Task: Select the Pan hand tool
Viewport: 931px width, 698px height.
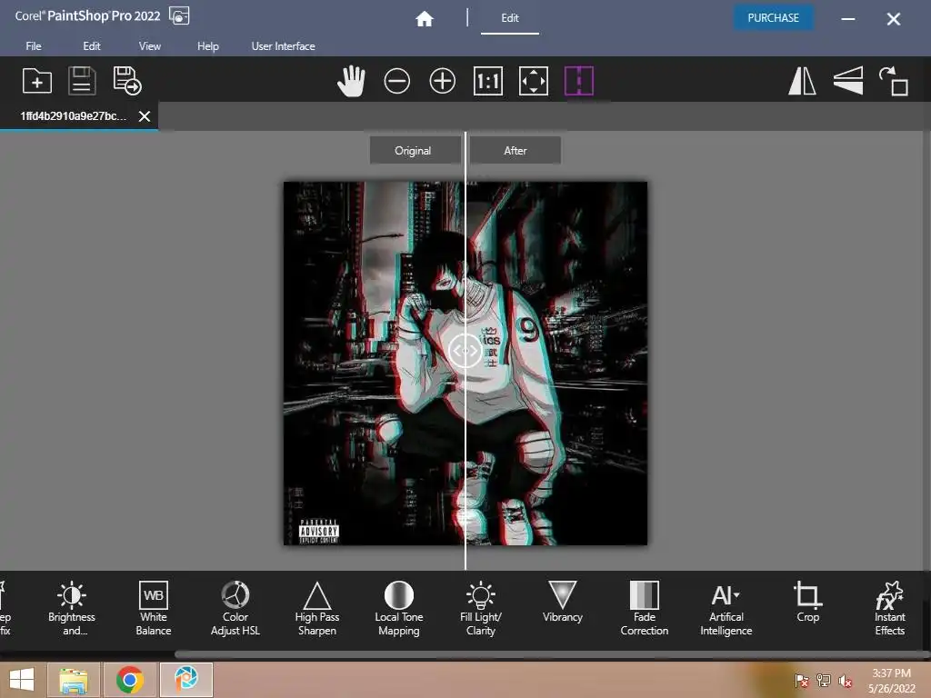Action: tap(351, 81)
